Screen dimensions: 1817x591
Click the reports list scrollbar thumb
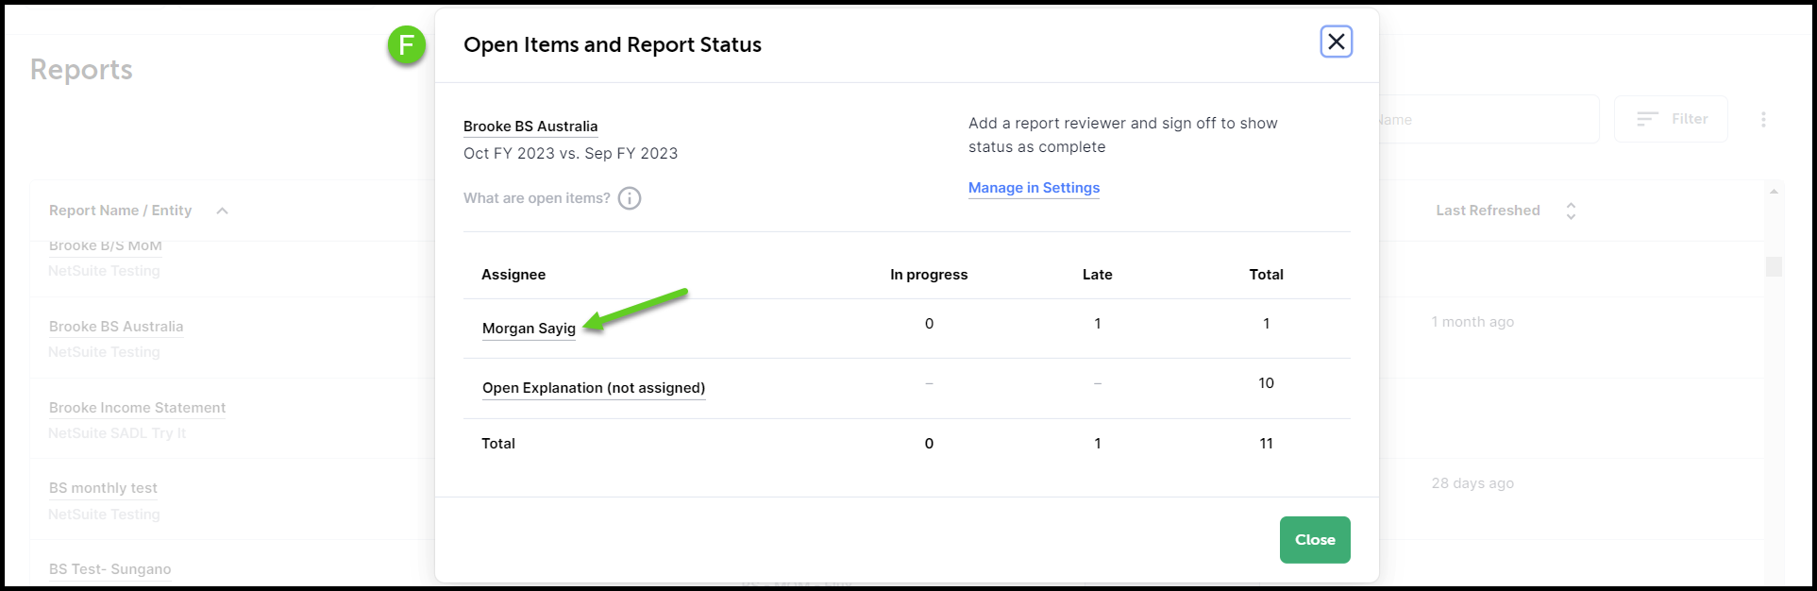pos(1774,266)
